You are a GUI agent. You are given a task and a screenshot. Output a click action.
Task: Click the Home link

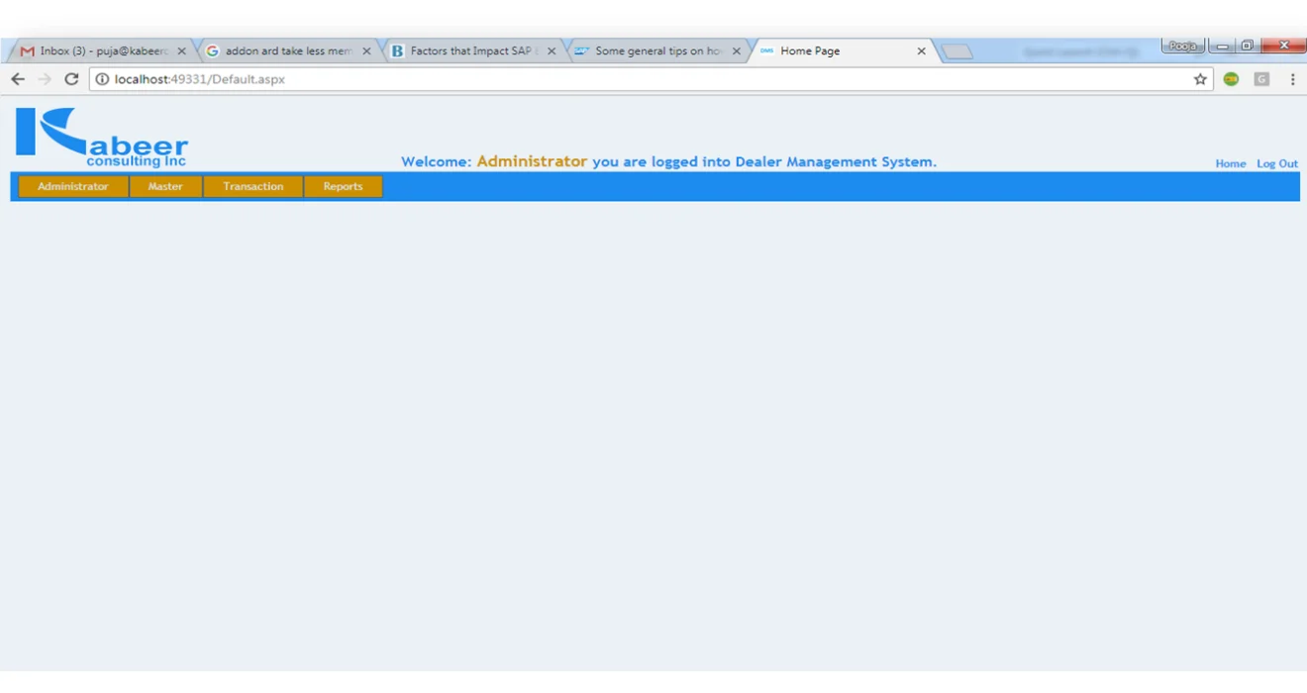(1230, 163)
